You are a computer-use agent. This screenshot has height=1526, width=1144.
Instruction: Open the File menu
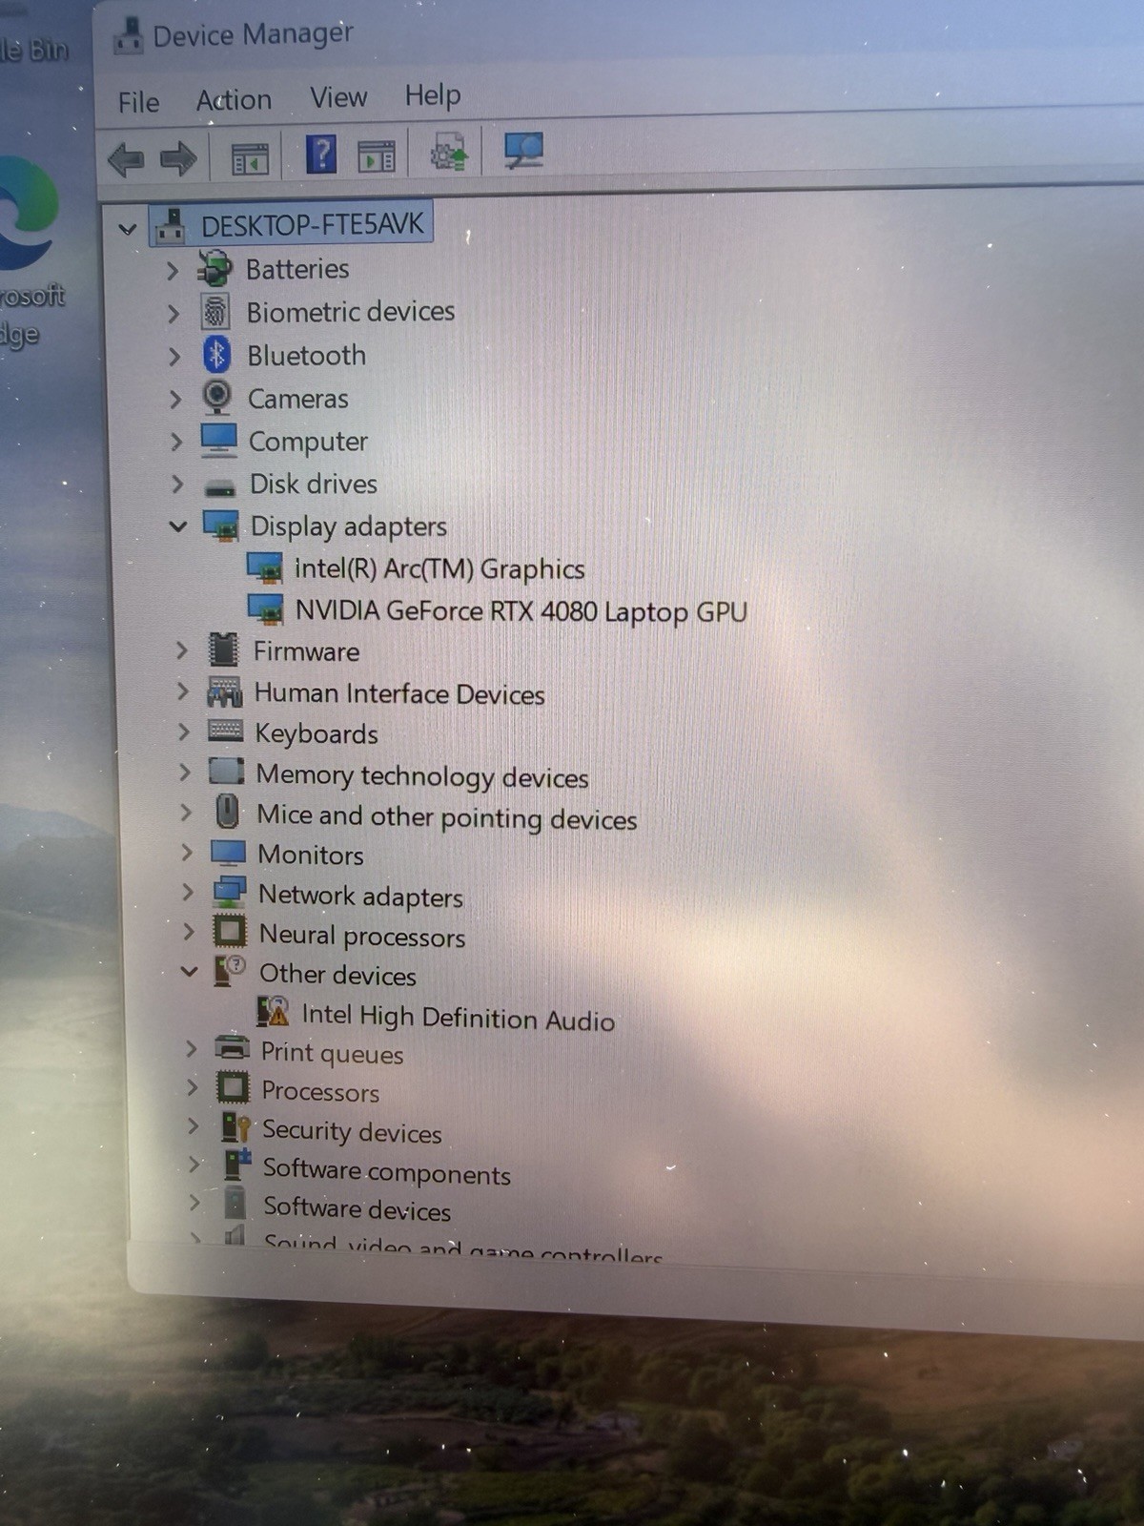[138, 102]
